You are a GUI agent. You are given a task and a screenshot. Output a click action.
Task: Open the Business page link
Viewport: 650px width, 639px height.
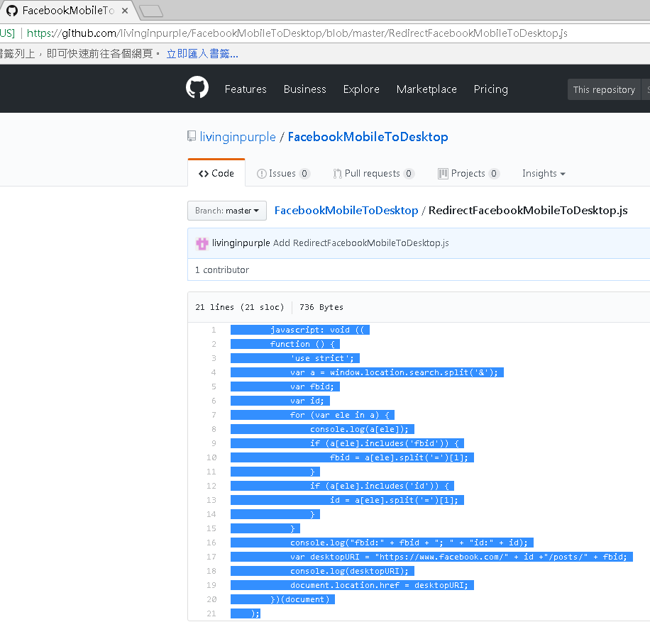pyautogui.click(x=304, y=89)
